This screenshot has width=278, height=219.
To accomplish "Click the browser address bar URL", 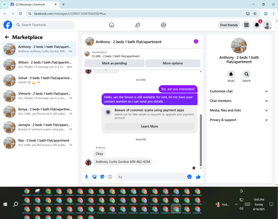I will pyautogui.click(x=70, y=14).
